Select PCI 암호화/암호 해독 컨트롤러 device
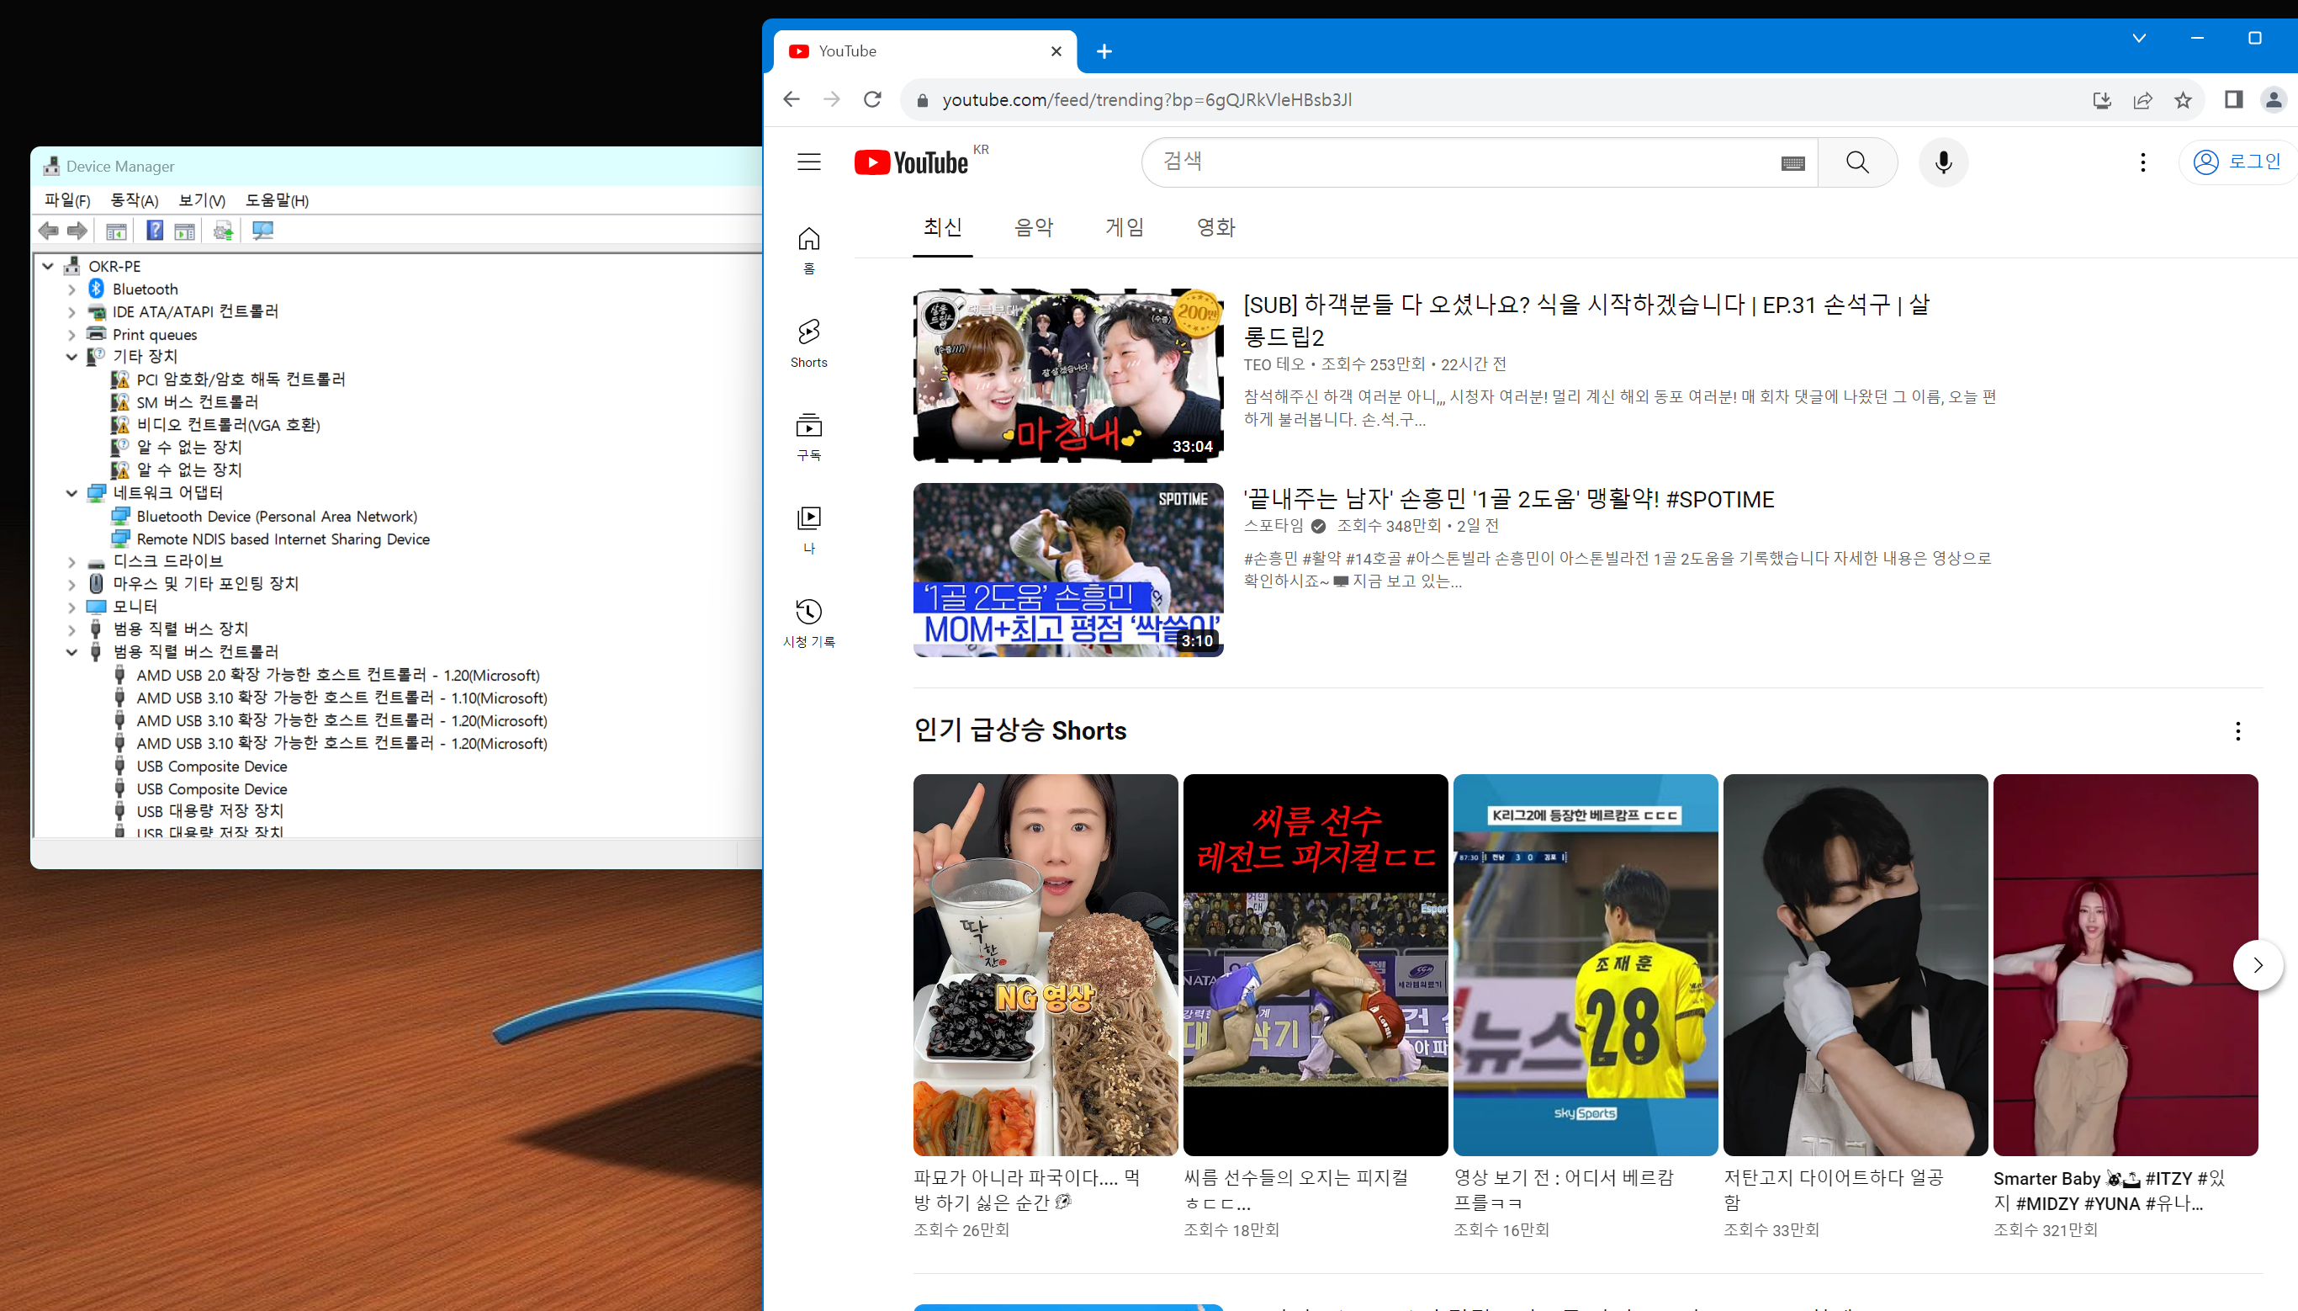 coord(241,380)
